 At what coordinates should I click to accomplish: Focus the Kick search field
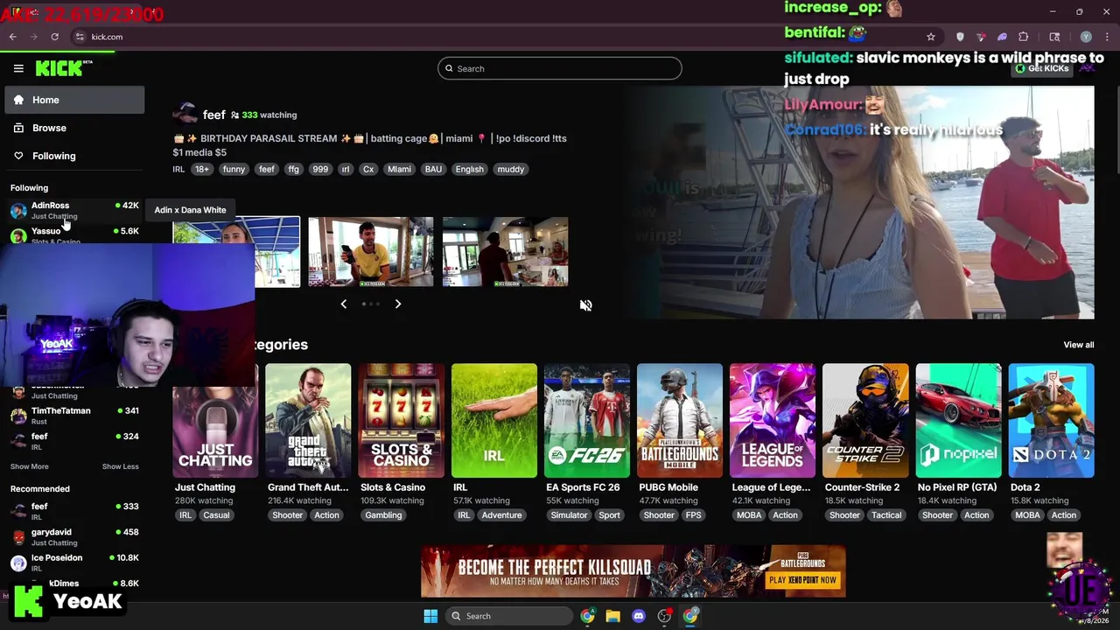click(x=560, y=68)
